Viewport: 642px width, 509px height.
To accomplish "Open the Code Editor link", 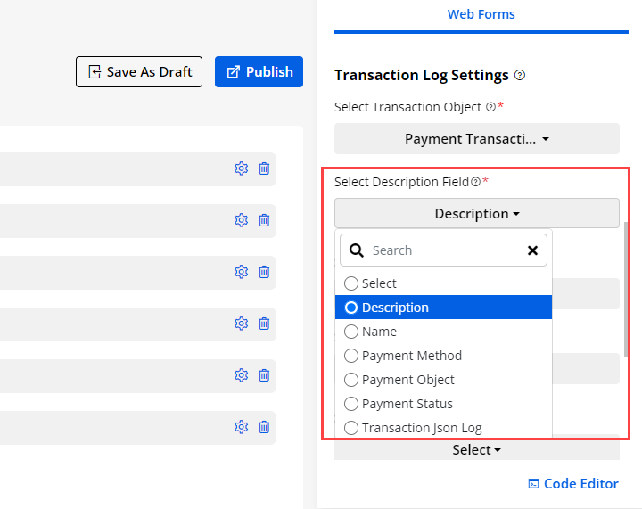I will coord(572,484).
